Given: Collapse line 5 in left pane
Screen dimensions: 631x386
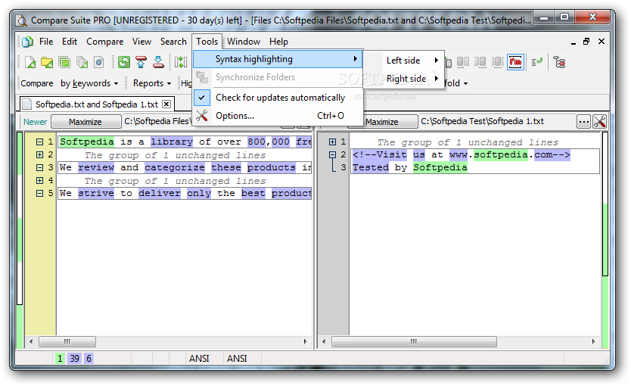Looking at the screenshot, I should [39, 193].
